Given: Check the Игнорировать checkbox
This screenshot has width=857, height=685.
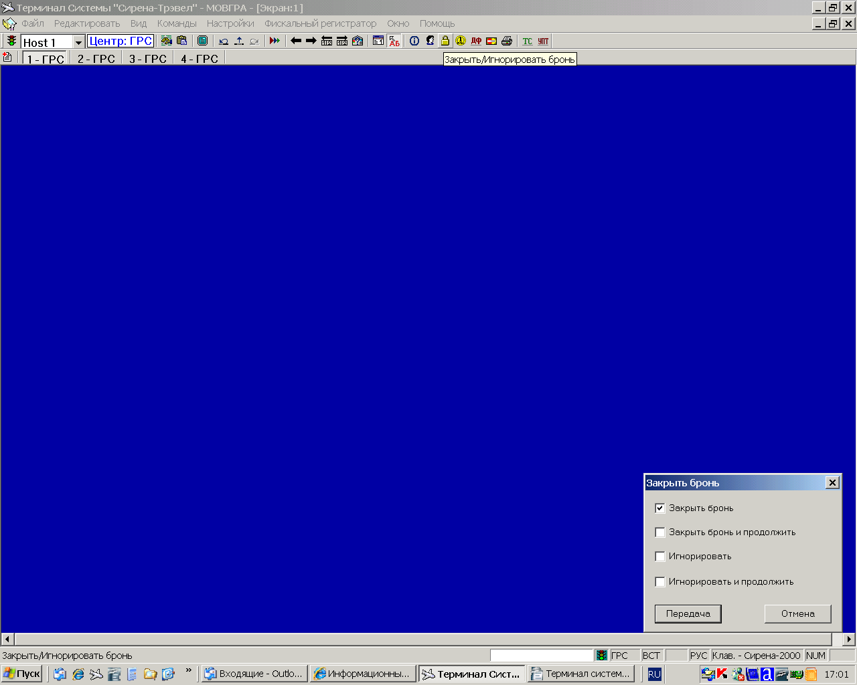Looking at the screenshot, I should point(659,557).
